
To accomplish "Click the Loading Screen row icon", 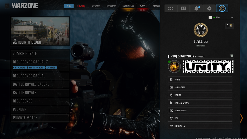I will 171,111.
